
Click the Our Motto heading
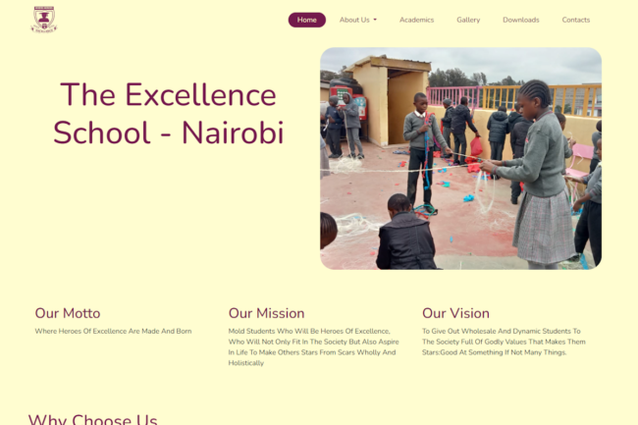point(68,313)
